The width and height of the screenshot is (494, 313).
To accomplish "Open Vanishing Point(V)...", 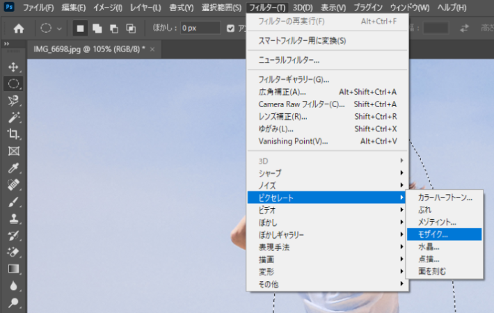I will pos(327,141).
